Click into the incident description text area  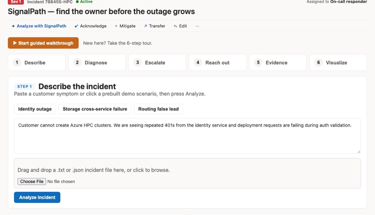point(187,136)
